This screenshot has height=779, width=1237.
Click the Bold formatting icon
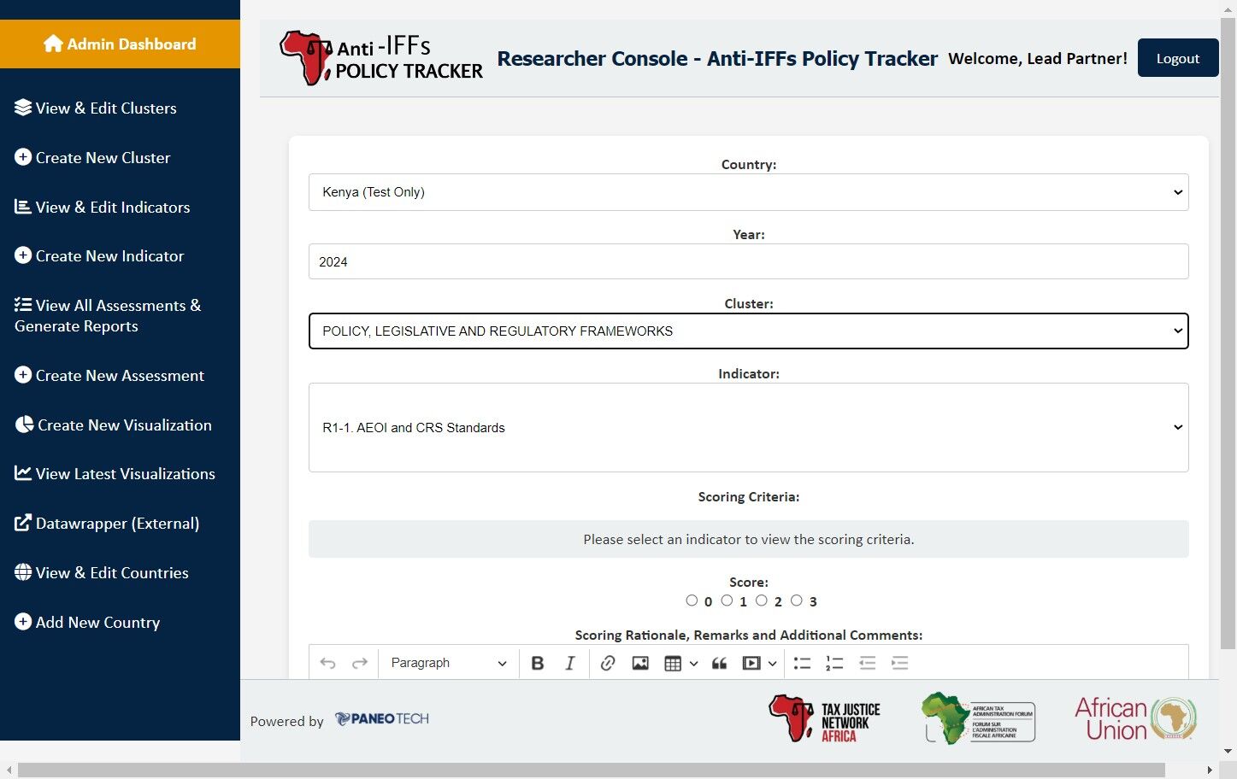(x=538, y=663)
